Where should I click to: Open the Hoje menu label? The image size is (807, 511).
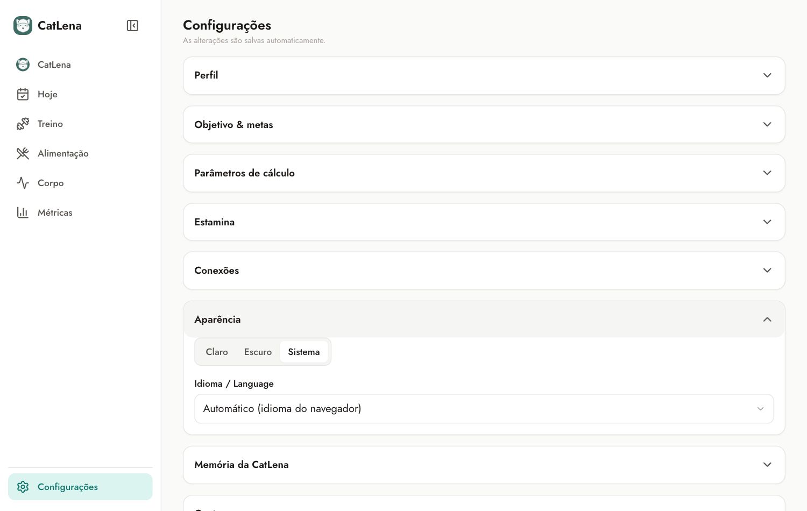[x=47, y=94]
